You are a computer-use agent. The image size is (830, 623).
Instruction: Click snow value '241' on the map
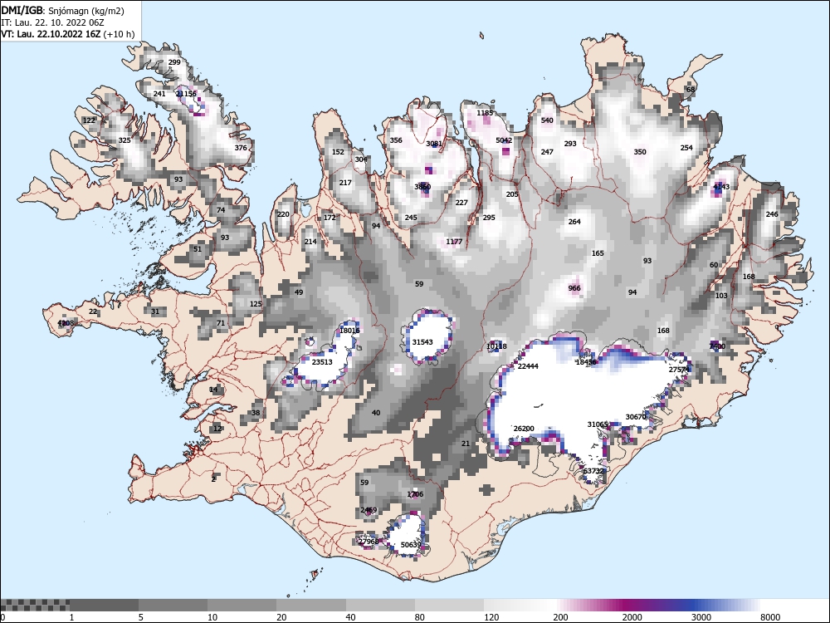159,94
